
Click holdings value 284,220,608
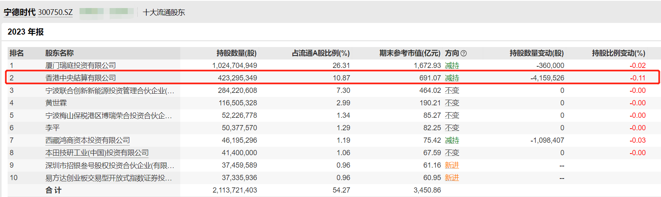tap(237, 90)
